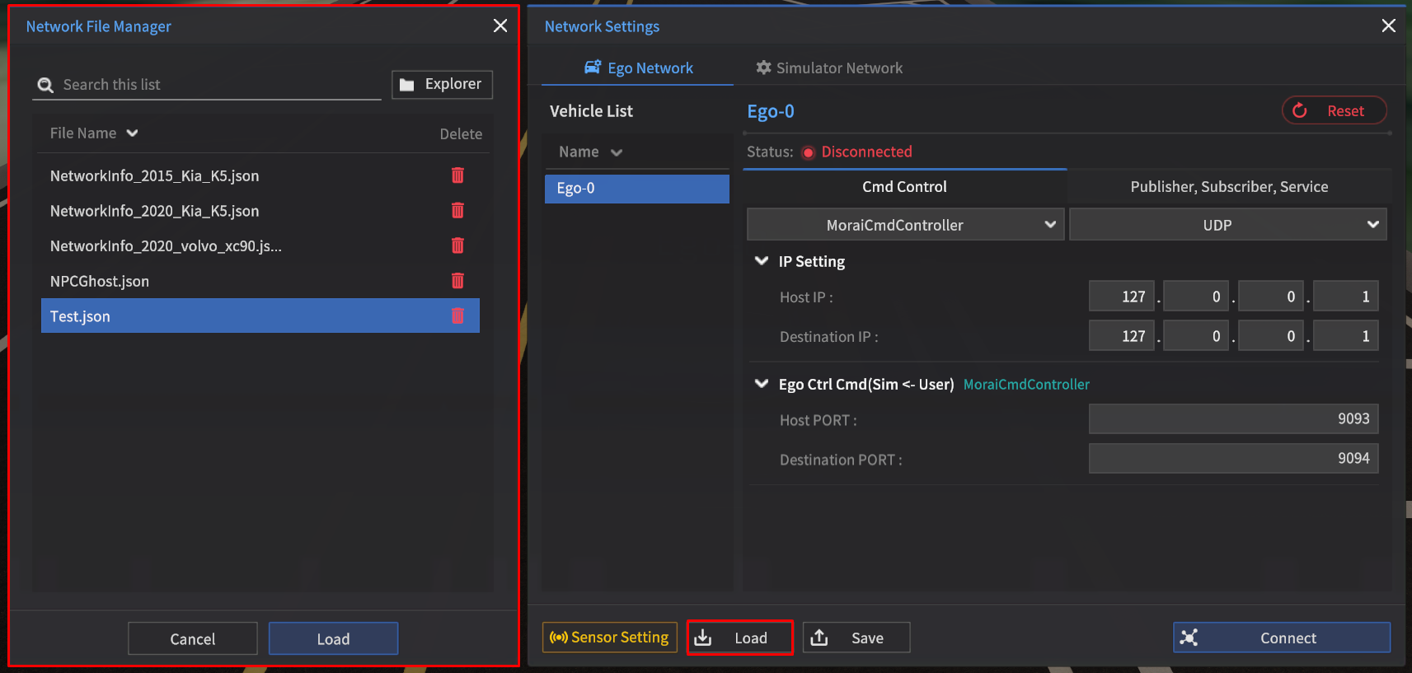Click the Save button in Network Settings
Image resolution: width=1412 pixels, height=673 pixels.
tap(856, 638)
